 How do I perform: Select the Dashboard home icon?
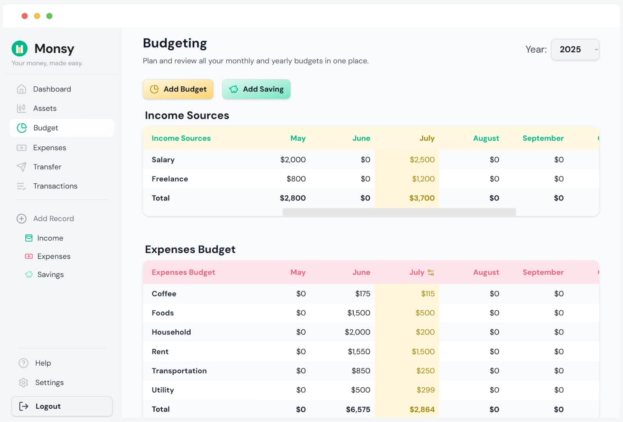(21, 89)
